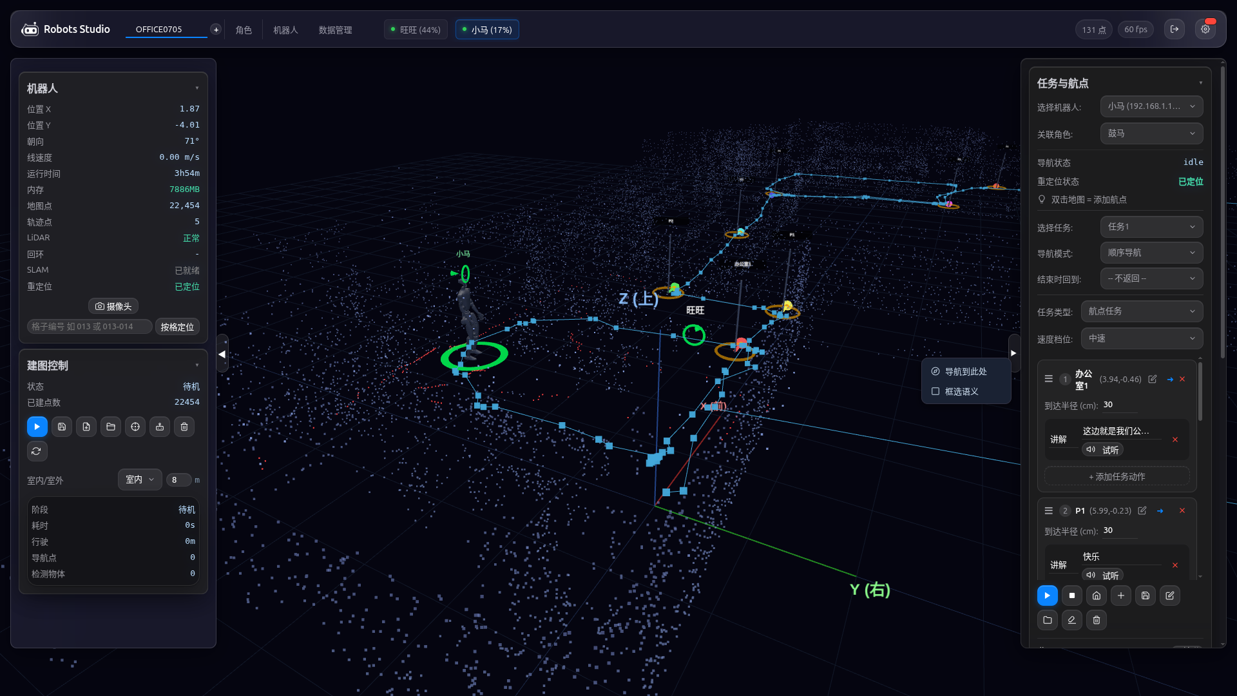Screen dimensions: 1237x696
Task: Create new map file icon in mapping control
Action: tap(86, 427)
